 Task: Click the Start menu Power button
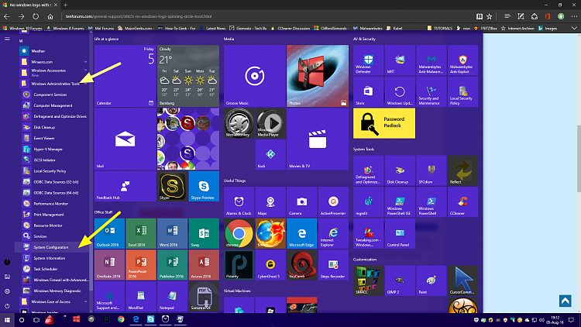pos(7,306)
